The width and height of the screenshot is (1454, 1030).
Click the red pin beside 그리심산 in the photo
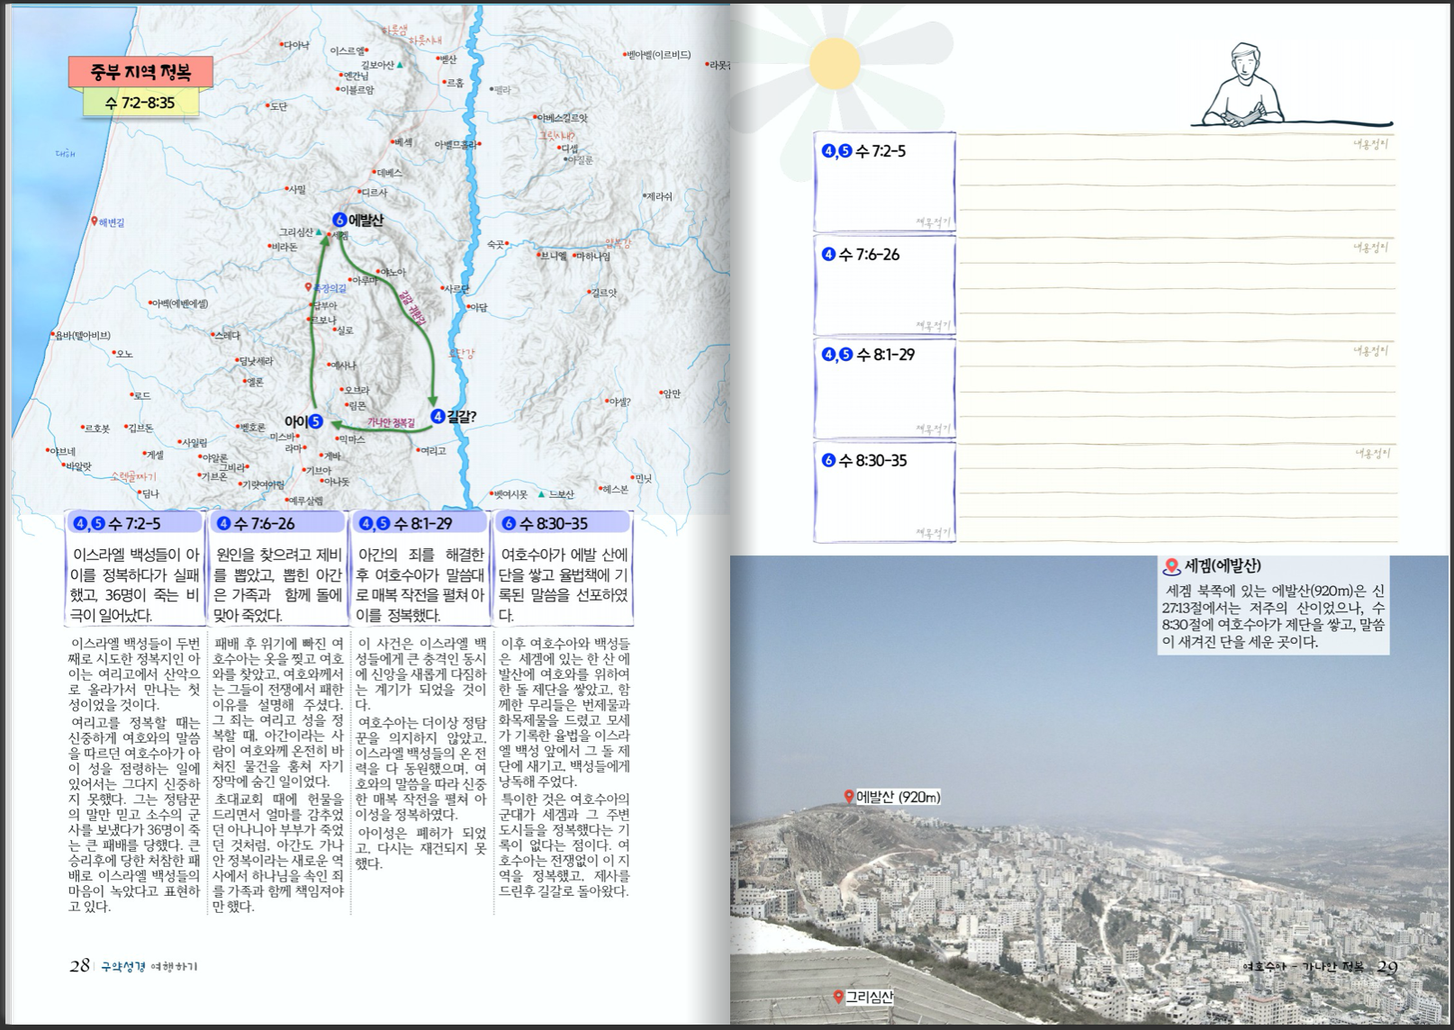(838, 997)
